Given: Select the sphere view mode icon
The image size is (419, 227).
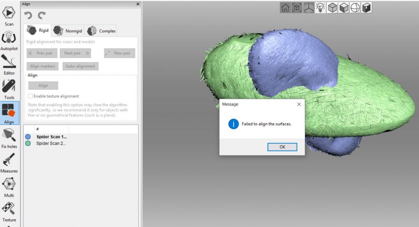Looking at the screenshot, I should pos(355,8).
